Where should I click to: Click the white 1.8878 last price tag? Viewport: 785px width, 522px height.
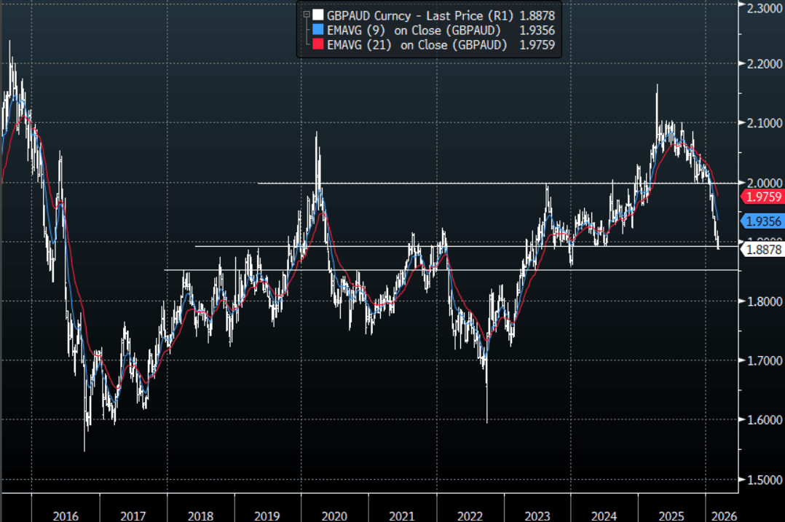[762, 250]
